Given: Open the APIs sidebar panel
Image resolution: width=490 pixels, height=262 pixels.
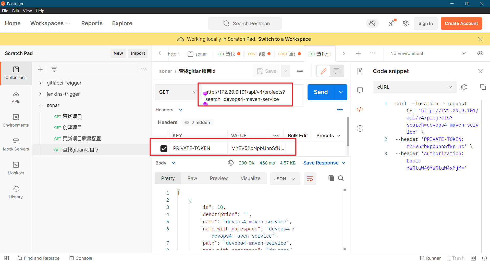Looking at the screenshot, I should pos(16,97).
